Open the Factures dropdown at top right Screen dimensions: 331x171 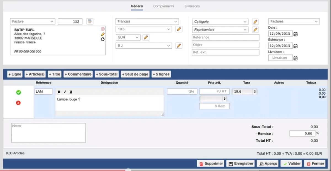pyautogui.click(x=294, y=21)
